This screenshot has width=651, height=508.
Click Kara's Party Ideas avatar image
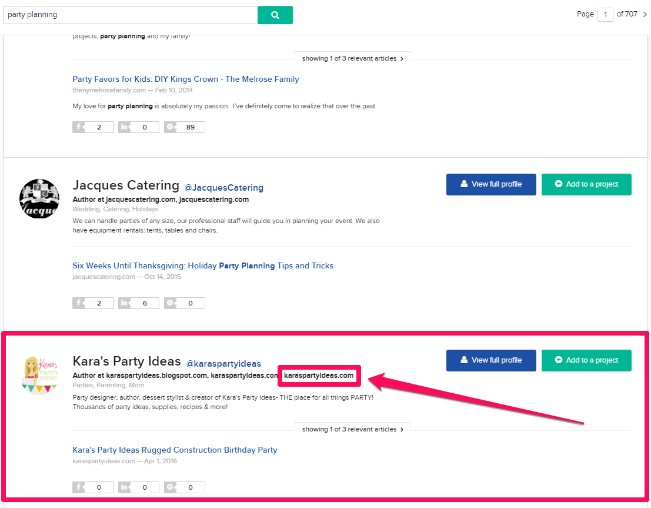[x=39, y=374]
